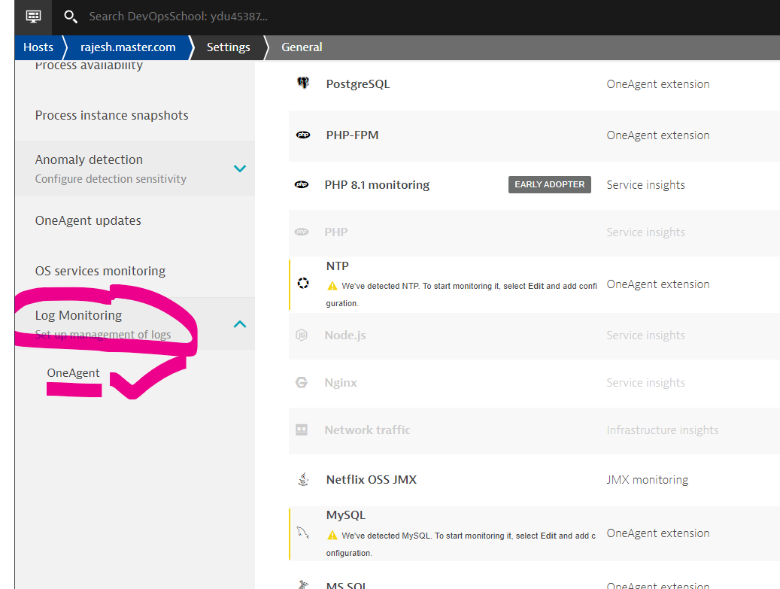Click the Network traffic icon
Viewport: 780px width, 589px height.
click(302, 430)
